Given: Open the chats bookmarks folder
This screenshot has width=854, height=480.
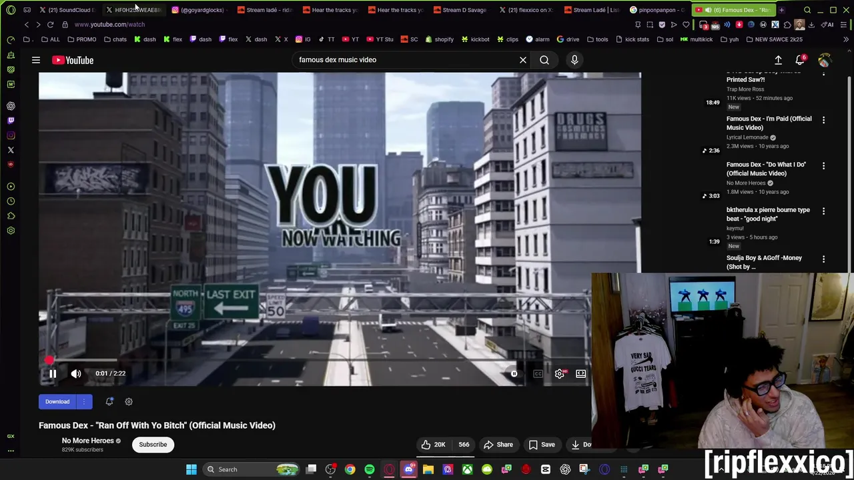Looking at the screenshot, I should pyautogui.click(x=115, y=39).
